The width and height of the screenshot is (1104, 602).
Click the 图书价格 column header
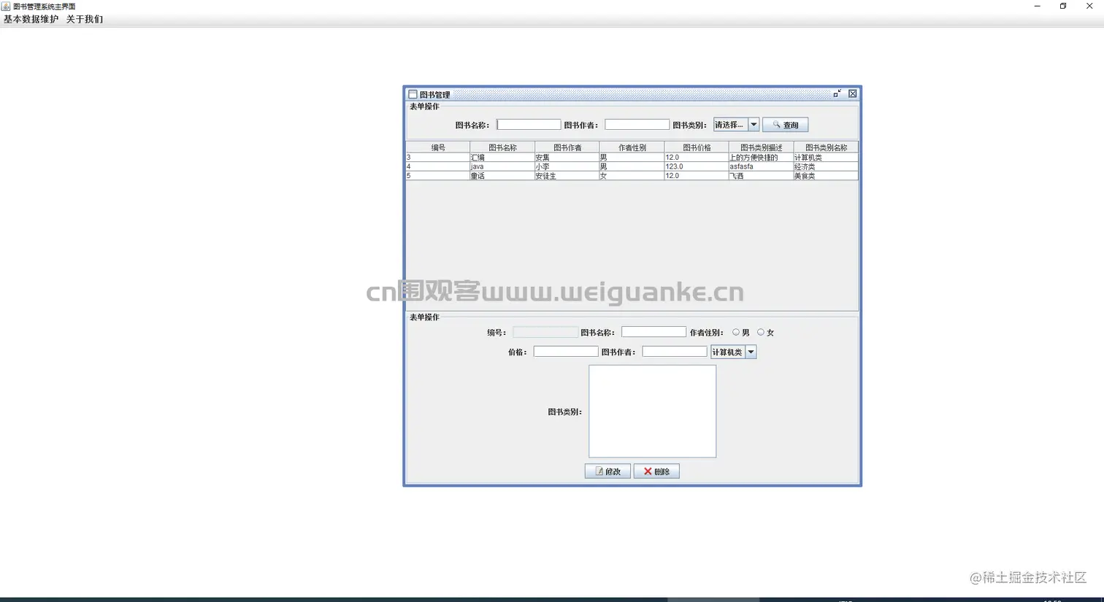697,147
